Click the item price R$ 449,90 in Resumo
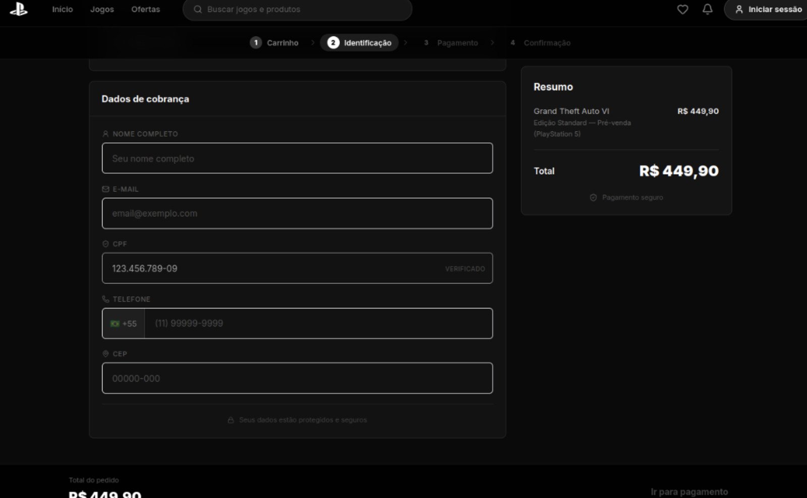Image resolution: width=807 pixels, height=498 pixels. click(x=698, y=111)
